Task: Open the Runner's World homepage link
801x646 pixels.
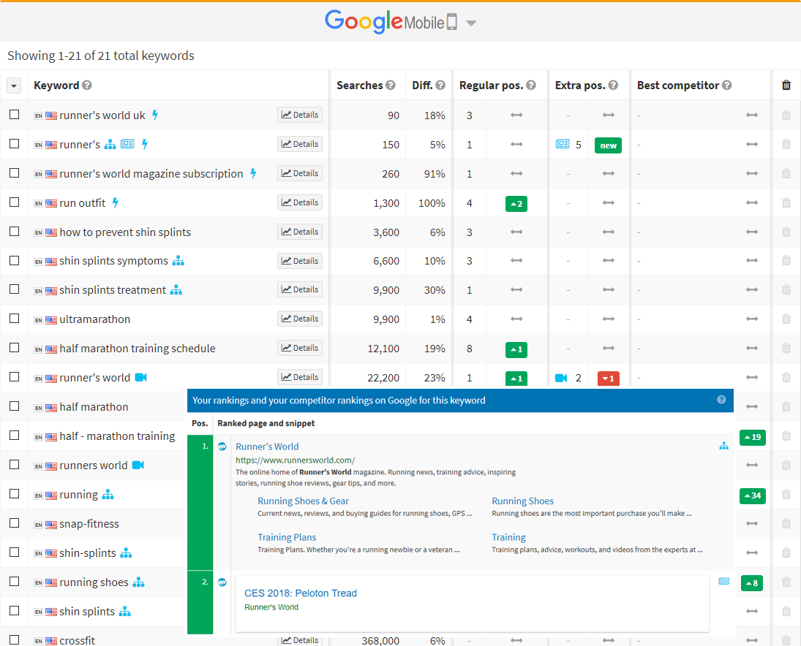Action: [267, 446]
